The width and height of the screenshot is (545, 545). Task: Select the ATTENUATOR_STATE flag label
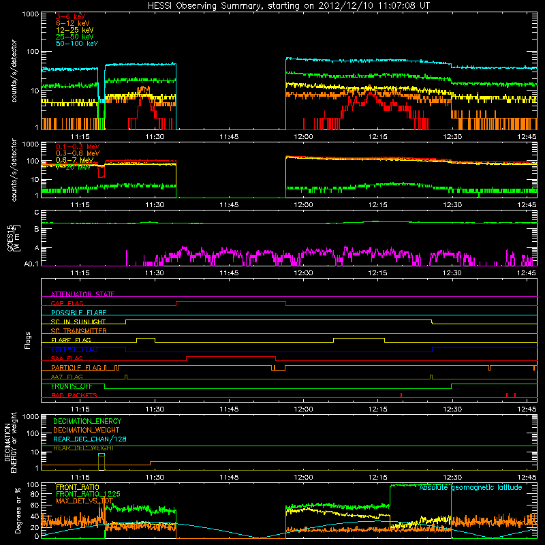[82, 294]
